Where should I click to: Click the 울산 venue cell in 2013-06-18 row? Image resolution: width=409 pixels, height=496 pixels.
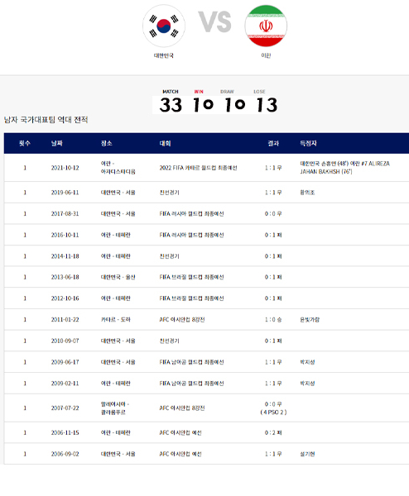point(118,277)
